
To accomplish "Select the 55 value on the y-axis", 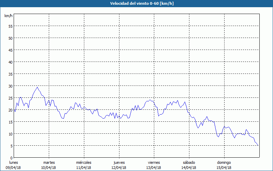I will (x=10, y=26).
